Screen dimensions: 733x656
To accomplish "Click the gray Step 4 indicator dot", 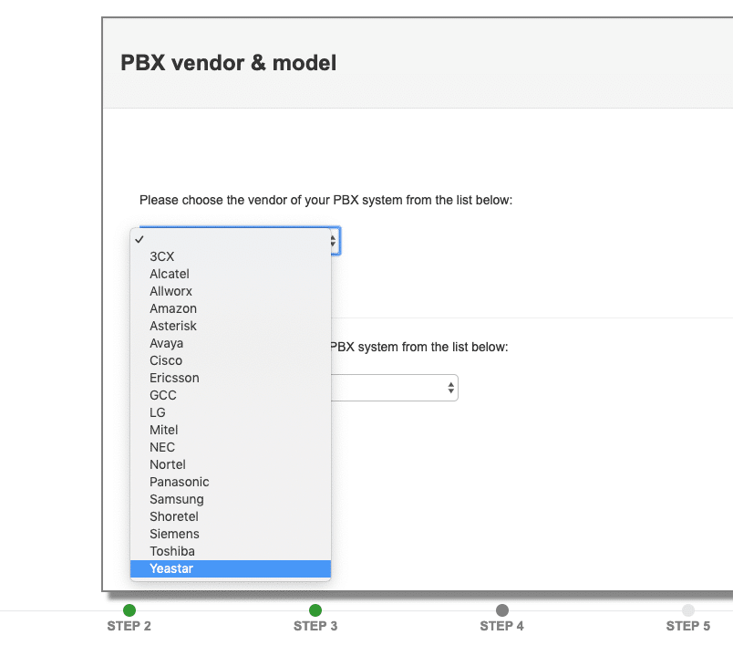I will pyautogui.click(x=501, y=610).
